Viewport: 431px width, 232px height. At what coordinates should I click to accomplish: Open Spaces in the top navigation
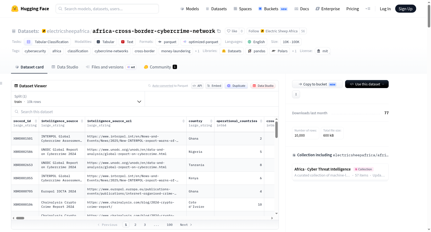click(242, 9)
